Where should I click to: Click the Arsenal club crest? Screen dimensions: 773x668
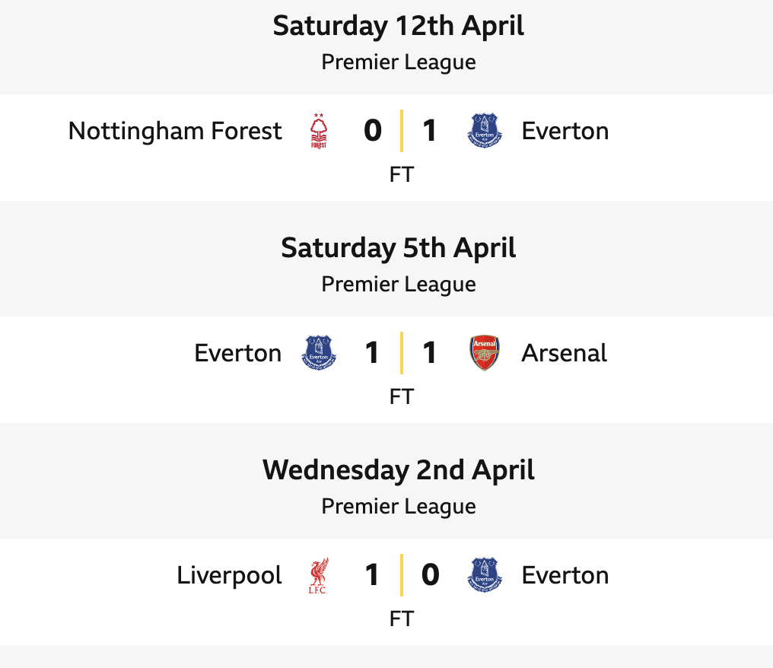[x=484, y=353]
